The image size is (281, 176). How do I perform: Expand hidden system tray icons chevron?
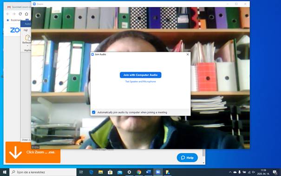click(230, 172)
